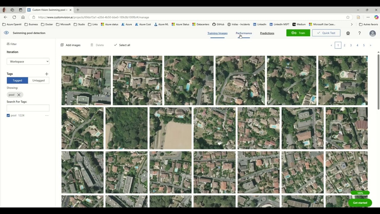Open the Filter panel toggle

coord(12,44)
